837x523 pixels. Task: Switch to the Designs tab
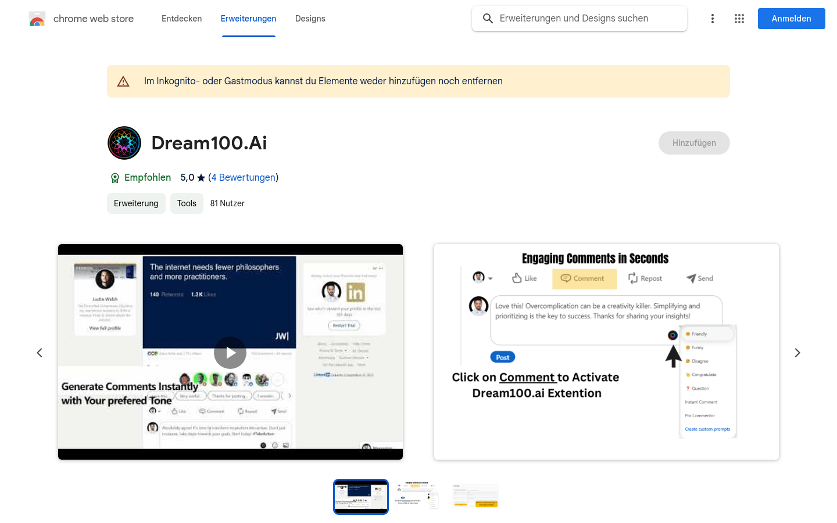pyautogui.click(x=310, y=19)
